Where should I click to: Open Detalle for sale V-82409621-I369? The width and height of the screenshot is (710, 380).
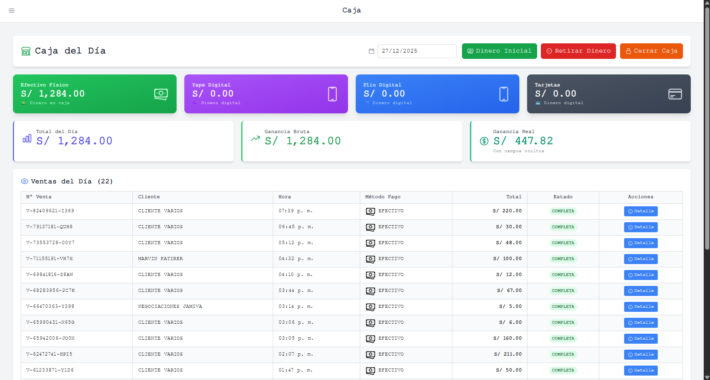(641, 211)
